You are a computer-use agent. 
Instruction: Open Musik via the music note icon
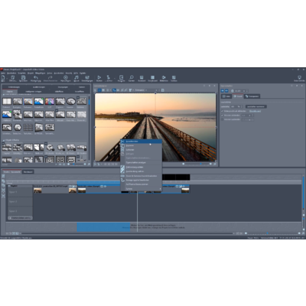coord(76,77)
